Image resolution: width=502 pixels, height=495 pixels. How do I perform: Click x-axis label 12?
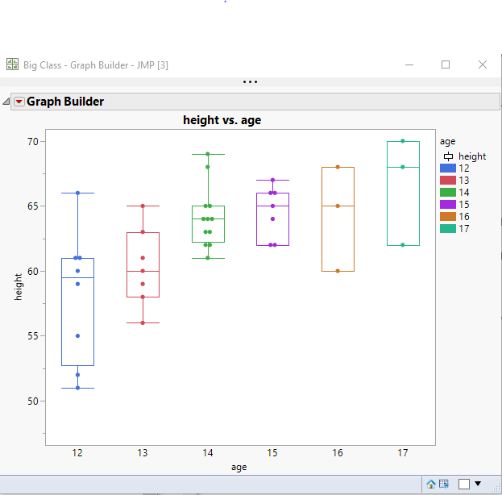pyautogui.click(x=77, y=453)
